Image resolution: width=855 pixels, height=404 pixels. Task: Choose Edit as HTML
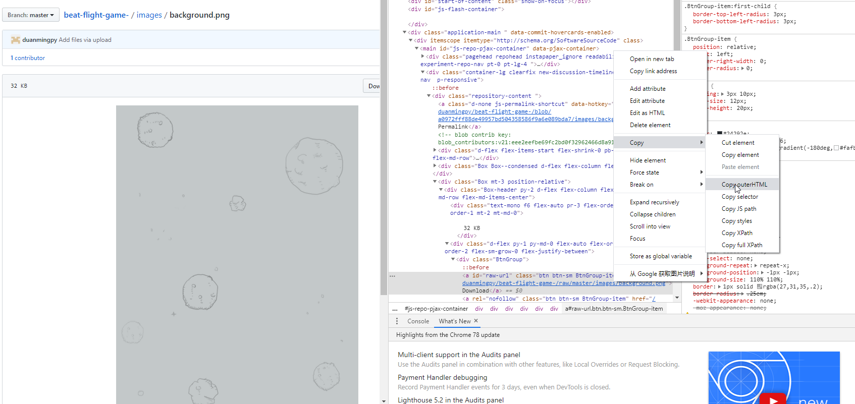pyautogui.click(x=660, y=113)
